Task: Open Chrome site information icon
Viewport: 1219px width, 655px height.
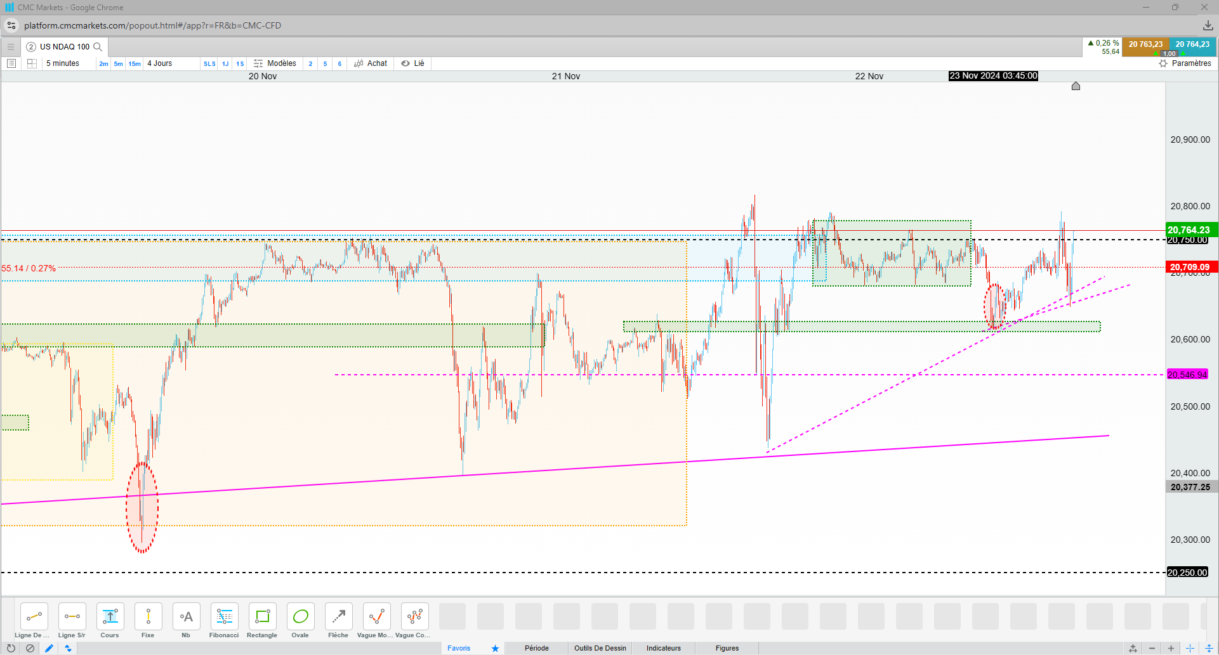Action: (11, 25)
